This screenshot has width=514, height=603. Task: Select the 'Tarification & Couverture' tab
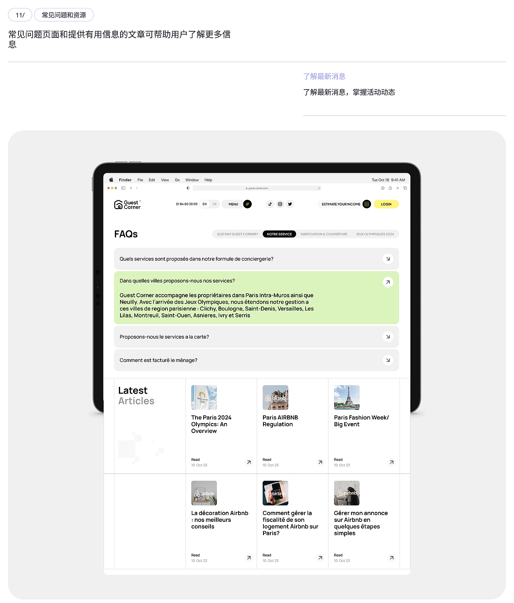pyautogui.click(x=324, y=234)
